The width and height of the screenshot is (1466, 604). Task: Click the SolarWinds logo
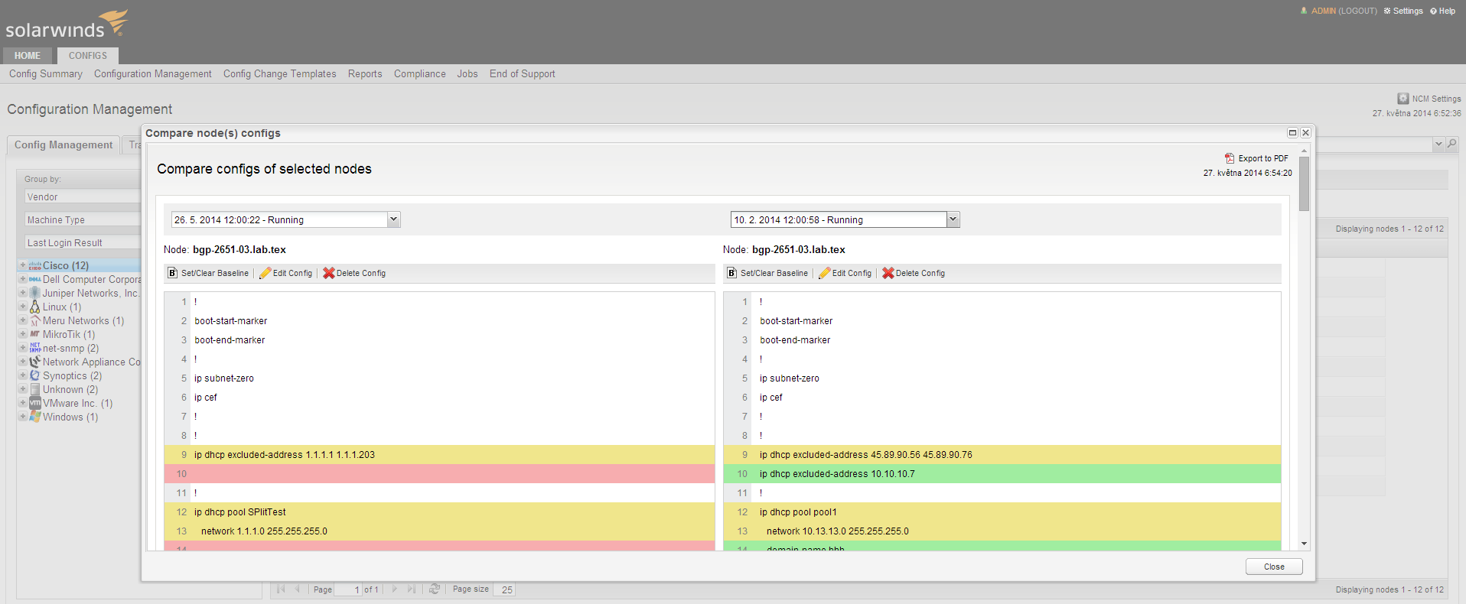[67, 24]
